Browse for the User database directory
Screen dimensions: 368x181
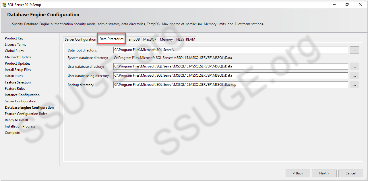coord(354,66)
